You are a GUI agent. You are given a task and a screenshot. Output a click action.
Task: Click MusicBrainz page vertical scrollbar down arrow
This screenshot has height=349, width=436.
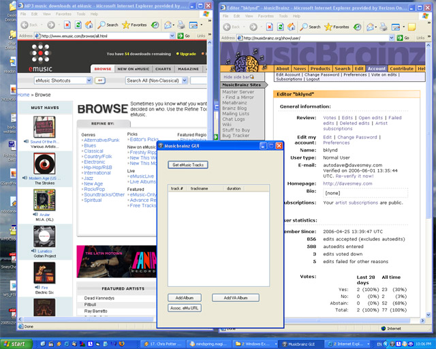point(429,315)
